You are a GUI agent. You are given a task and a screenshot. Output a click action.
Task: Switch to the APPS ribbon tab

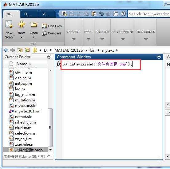pos(47,14)
